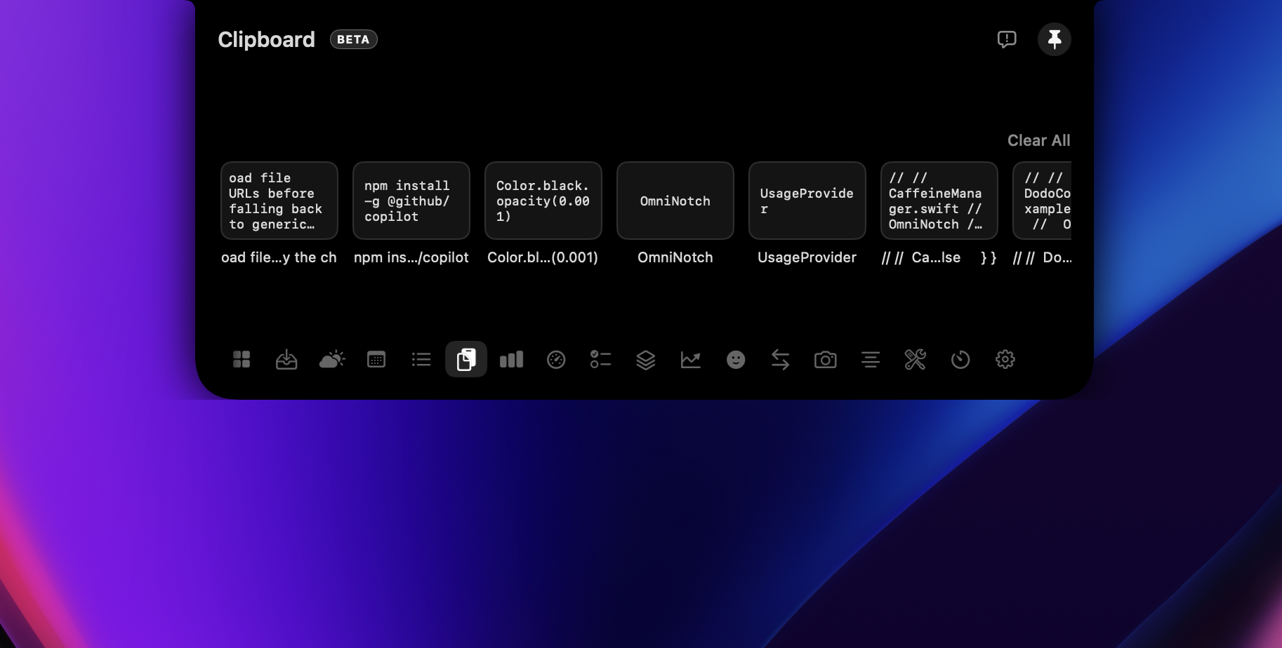This screenshot has width=1282, height=648.
Task: Open the stacked layers tab
Action: (x=646, y=360)
